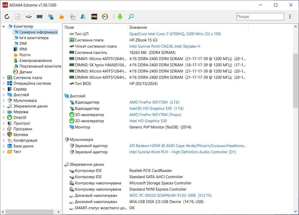Select the DMI tree item
Screen dimensions: 299x215
[23, 44]
